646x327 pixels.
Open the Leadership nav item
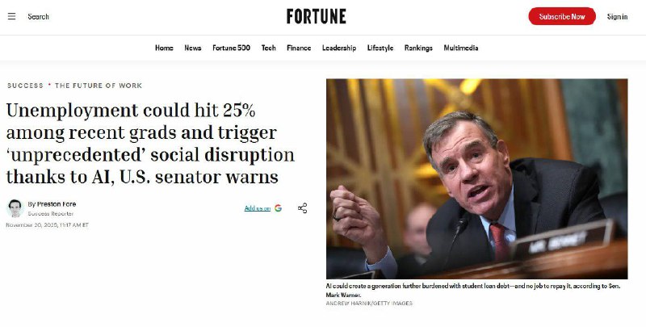[x=339, y=48]
